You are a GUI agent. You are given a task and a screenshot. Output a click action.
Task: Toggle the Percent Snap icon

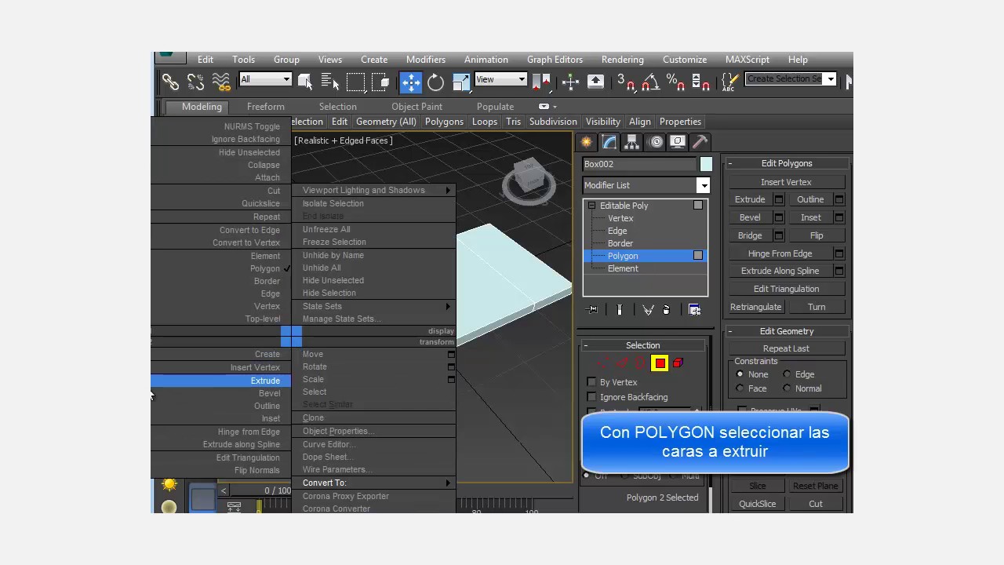[675, 81]
